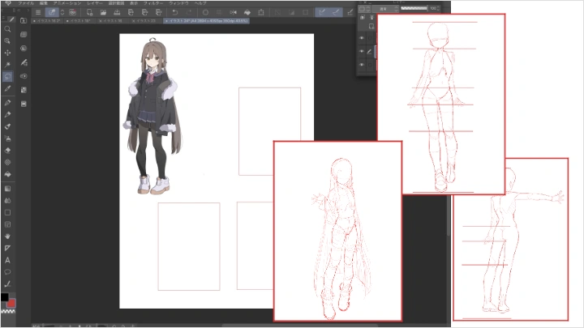Select the Lasso selection tool
The width and height of the screenshot is (584, 328).
[7, 77]
